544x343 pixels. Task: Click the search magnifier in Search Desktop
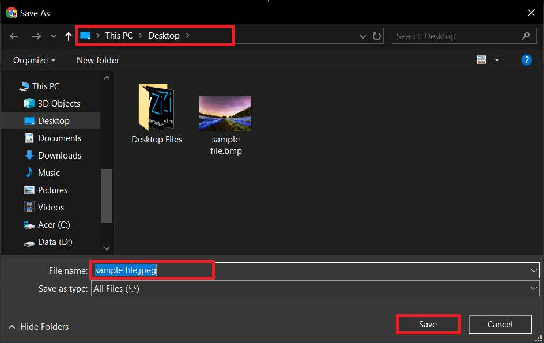525,36
